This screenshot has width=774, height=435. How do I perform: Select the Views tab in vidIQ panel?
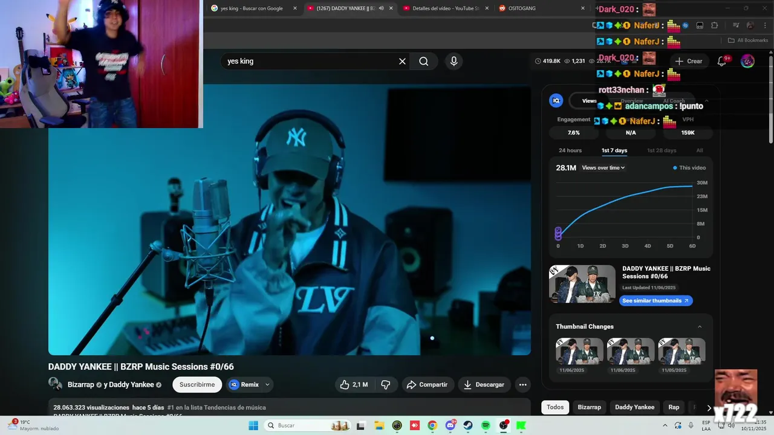589,101
